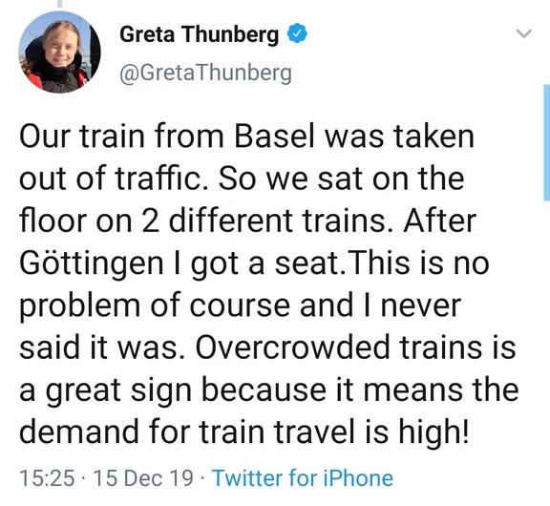Click the word Overcrowded in the tweet

292,348
